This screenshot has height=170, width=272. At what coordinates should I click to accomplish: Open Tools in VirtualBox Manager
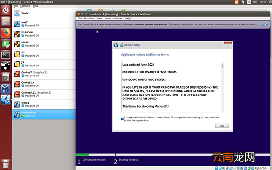[x=24, y=13]
